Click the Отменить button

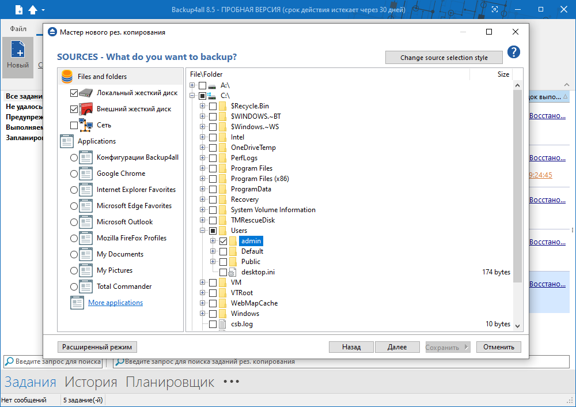pos(498,347)
